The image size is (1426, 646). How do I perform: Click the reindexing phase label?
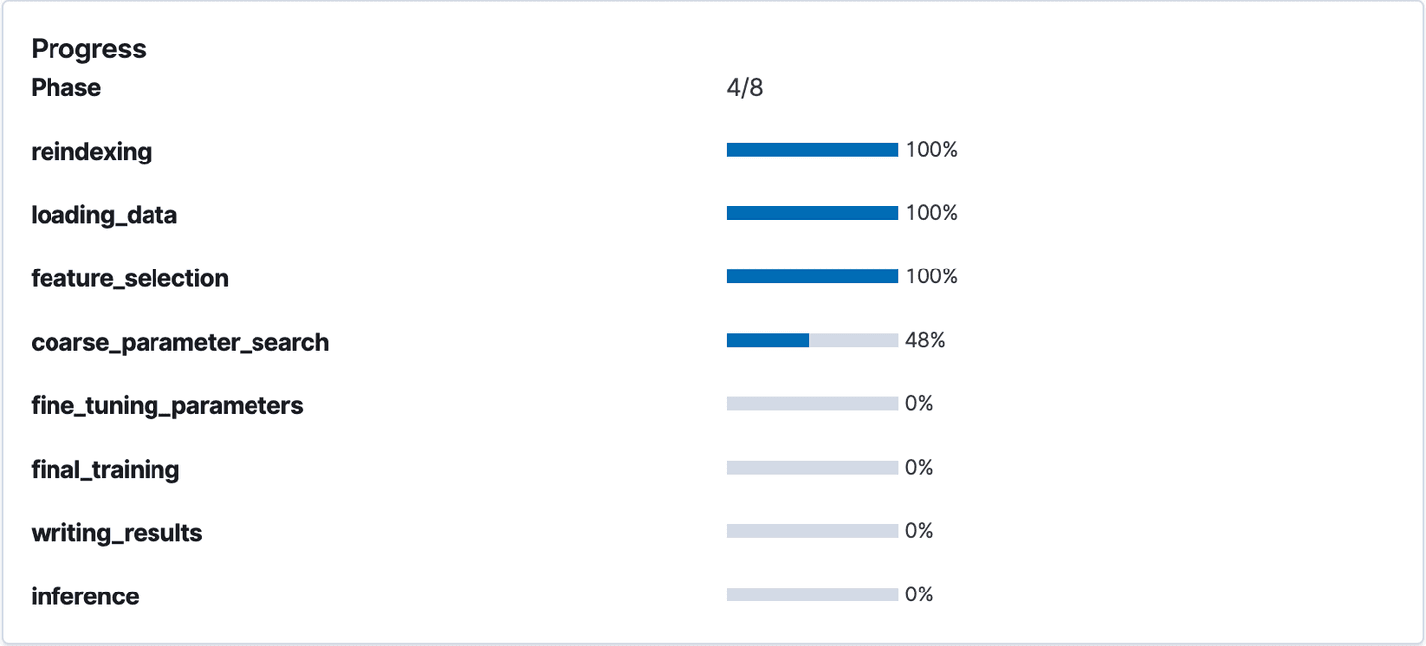[91, 151]
